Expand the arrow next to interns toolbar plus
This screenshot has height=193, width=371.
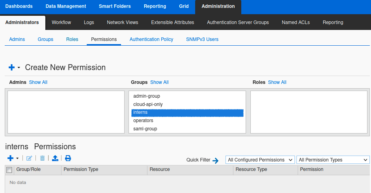click(x=17, y=159)
